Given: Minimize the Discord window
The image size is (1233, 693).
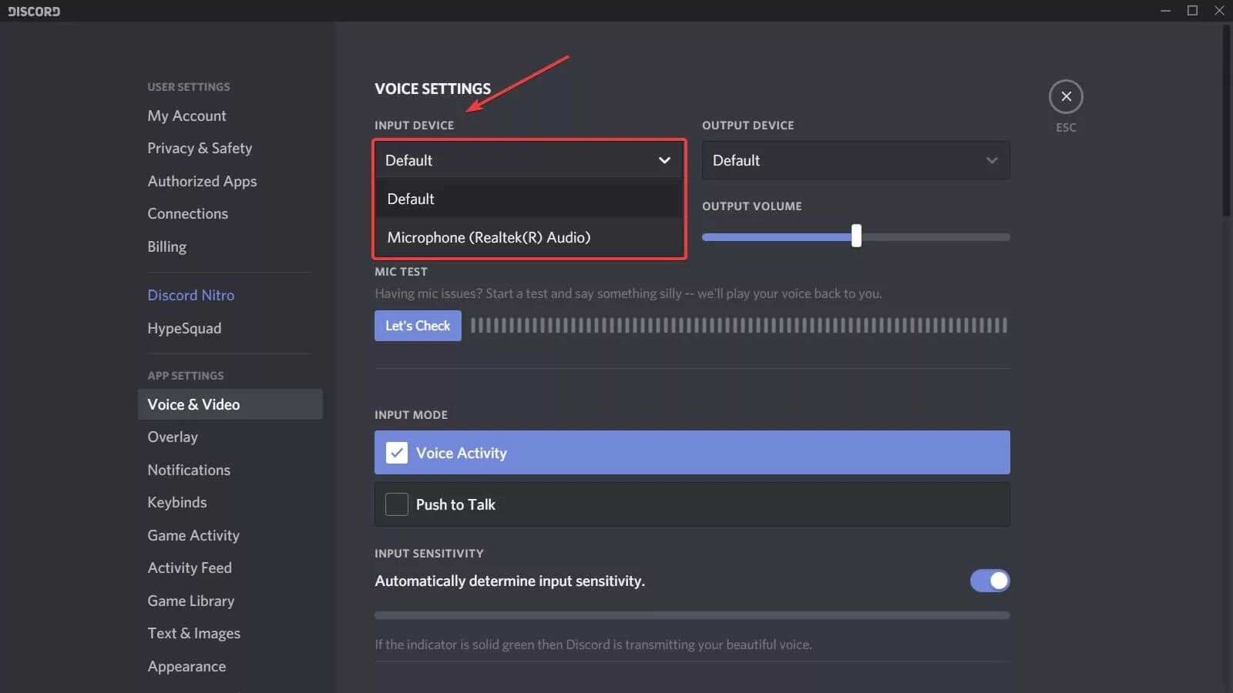Looking at the screenshot, I should 1165,10.
